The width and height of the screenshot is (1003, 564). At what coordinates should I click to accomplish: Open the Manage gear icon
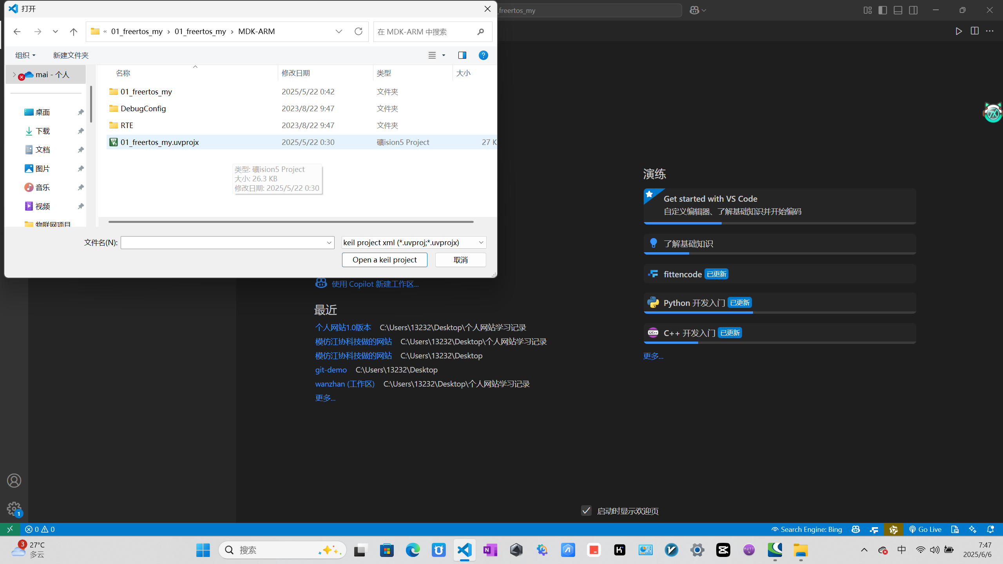click(14, 509)
